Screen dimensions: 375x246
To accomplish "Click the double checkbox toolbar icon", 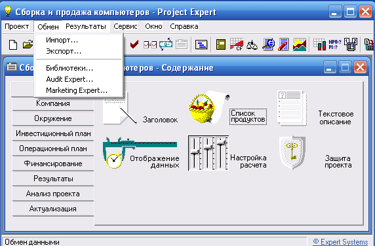I will (150, 44).
